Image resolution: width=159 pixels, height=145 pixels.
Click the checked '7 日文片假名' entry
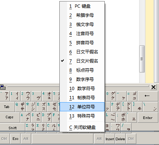[82, 61]
